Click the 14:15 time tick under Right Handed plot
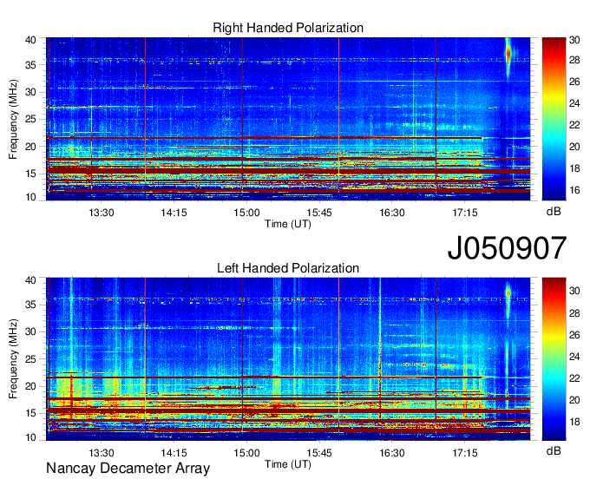Screen dimensions: 590x479 pyautogui.click(x=174, y=213)
